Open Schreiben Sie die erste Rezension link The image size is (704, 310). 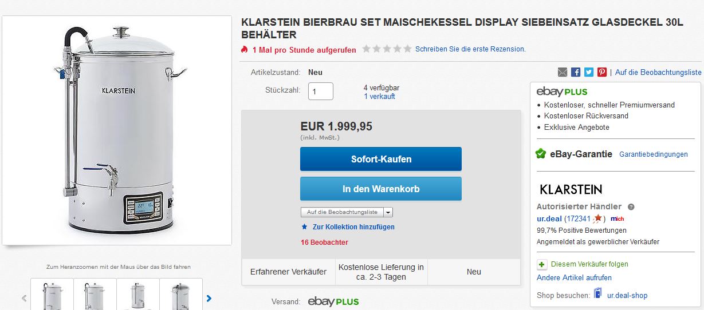[470, 49]
